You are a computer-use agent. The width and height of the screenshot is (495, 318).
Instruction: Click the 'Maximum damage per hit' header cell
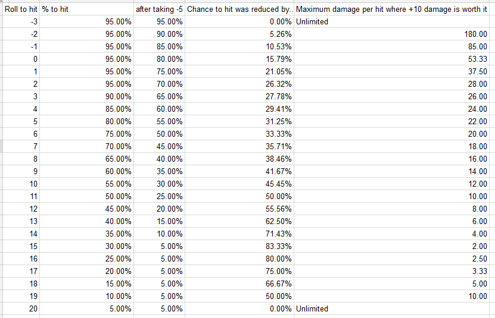tap(391, 10)
